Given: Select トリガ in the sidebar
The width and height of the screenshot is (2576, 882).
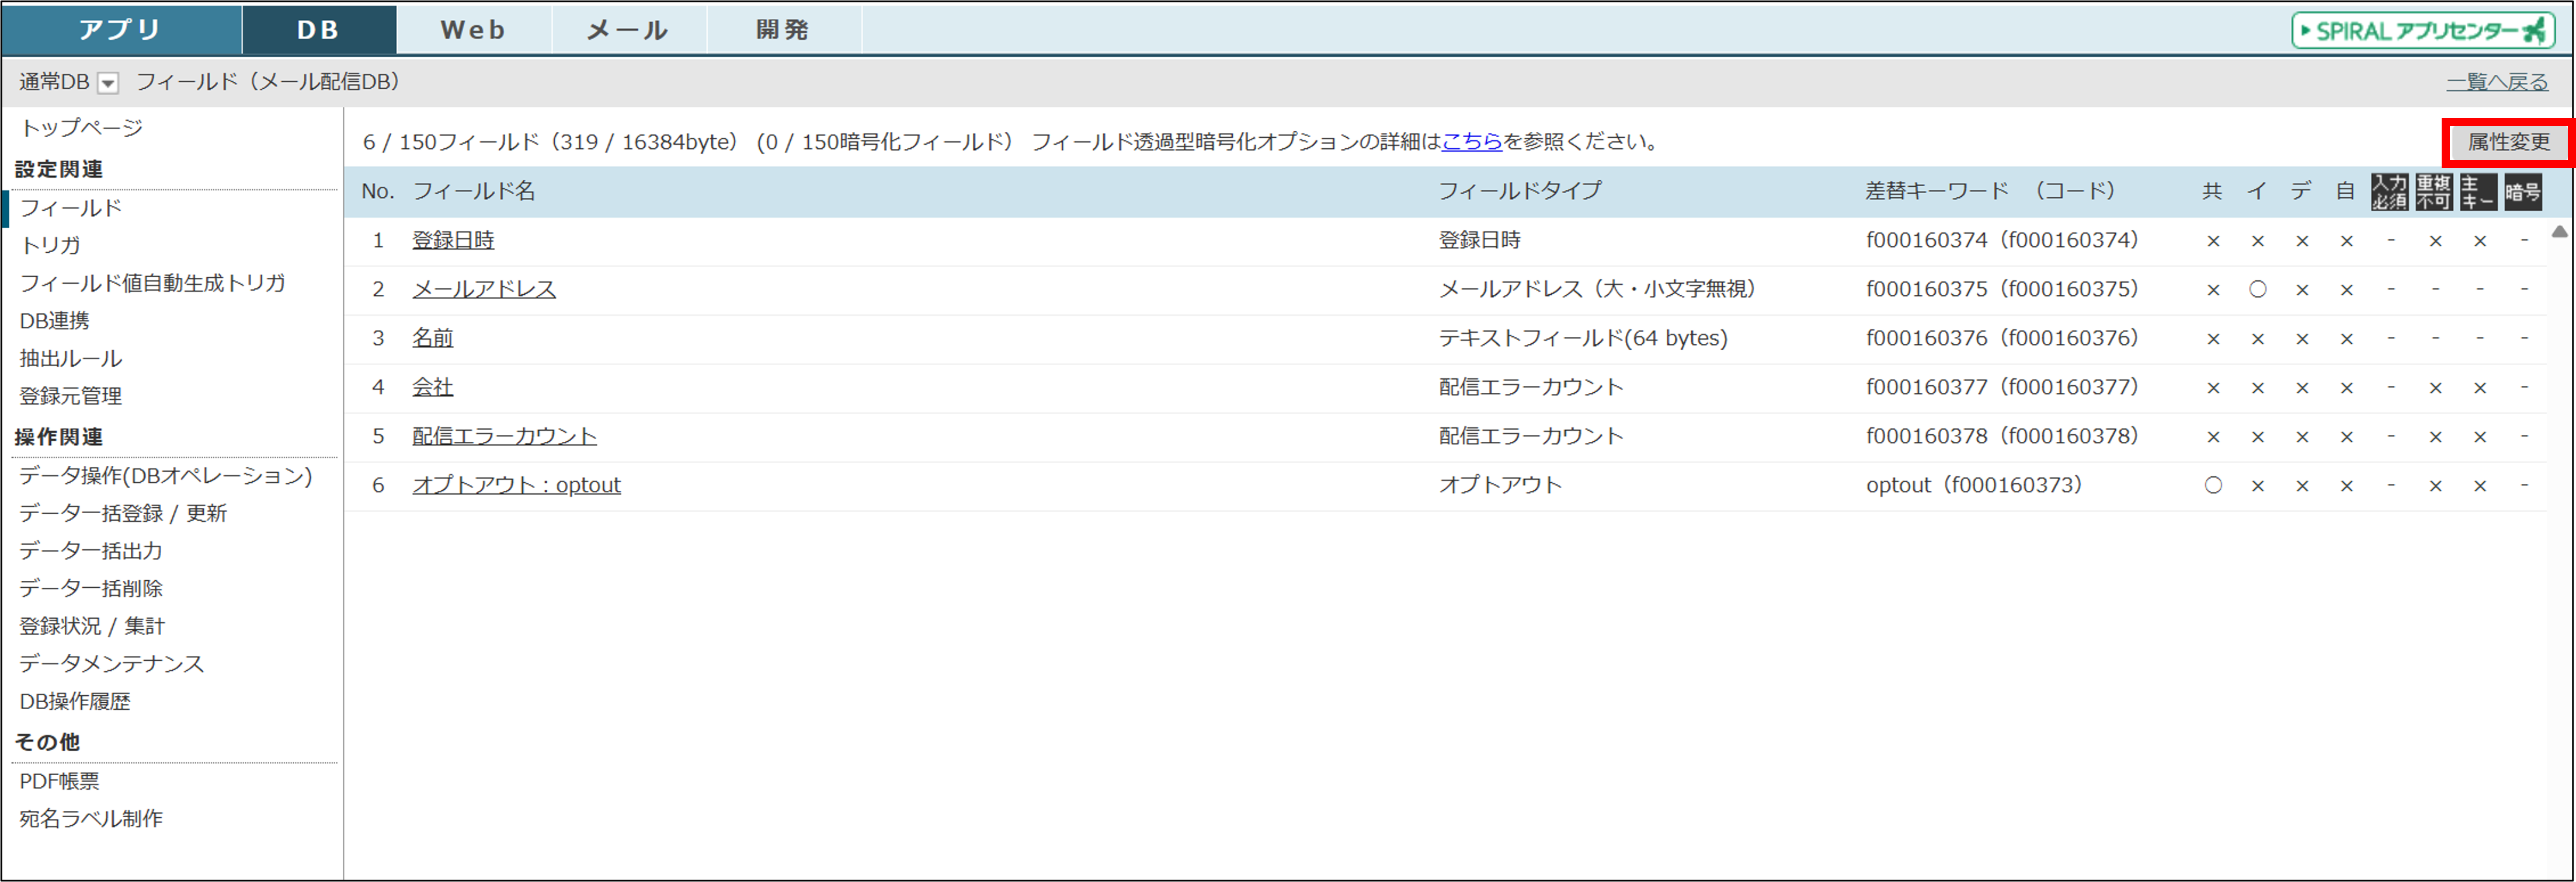Looking at the screenshot, I should (50, 245).
